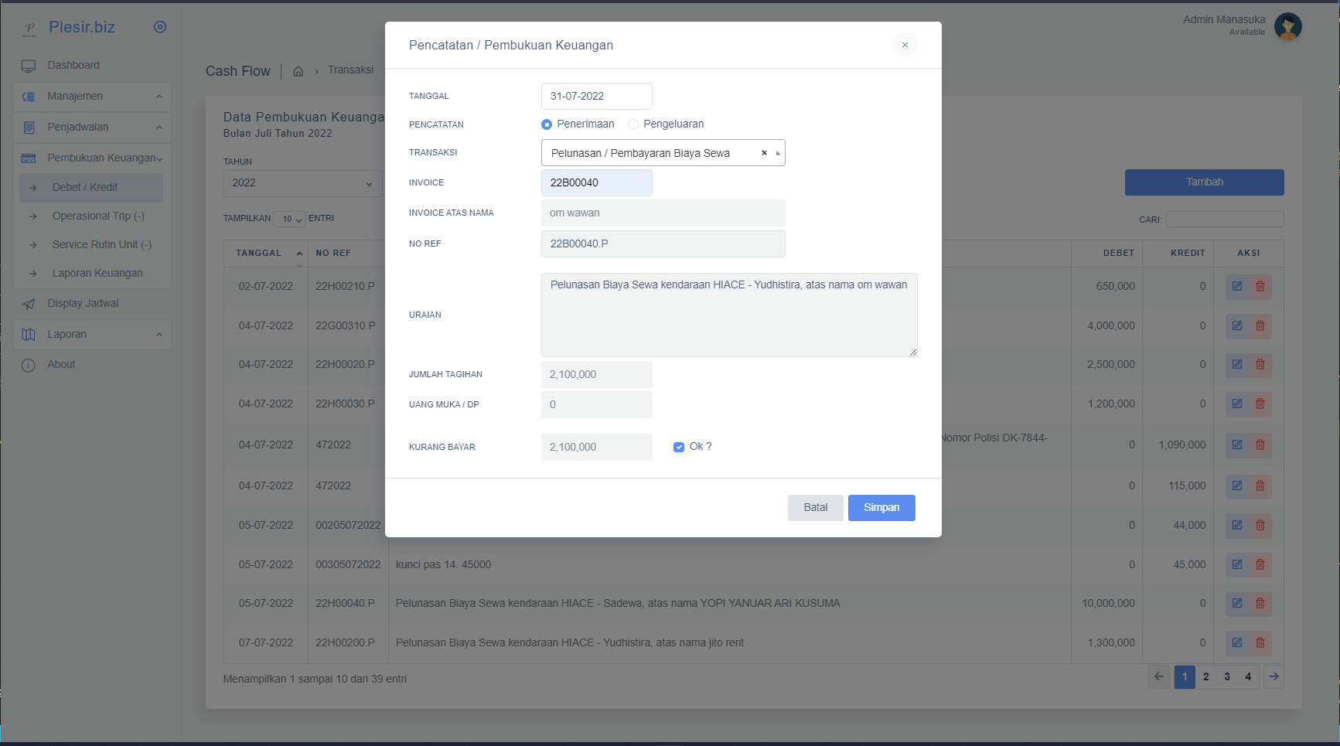Click inside the Cari search field
This screenshot has width=1340, height=746.
(x=1224, y=220)
